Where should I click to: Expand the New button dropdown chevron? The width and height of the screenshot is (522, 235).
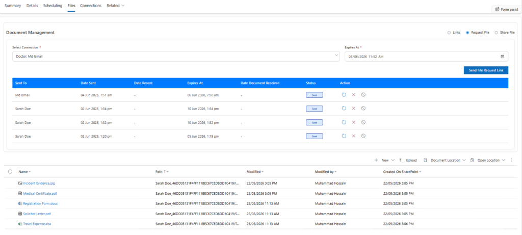[x=393, y=160]
